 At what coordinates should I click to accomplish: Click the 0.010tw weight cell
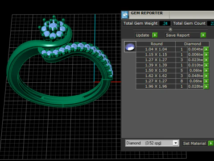click(x=195, y=65)
